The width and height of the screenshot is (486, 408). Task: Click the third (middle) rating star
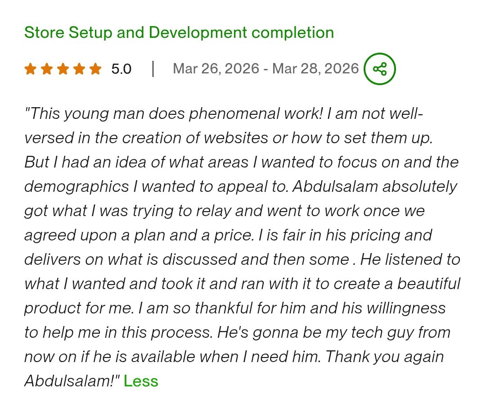[x=63, y=69]
